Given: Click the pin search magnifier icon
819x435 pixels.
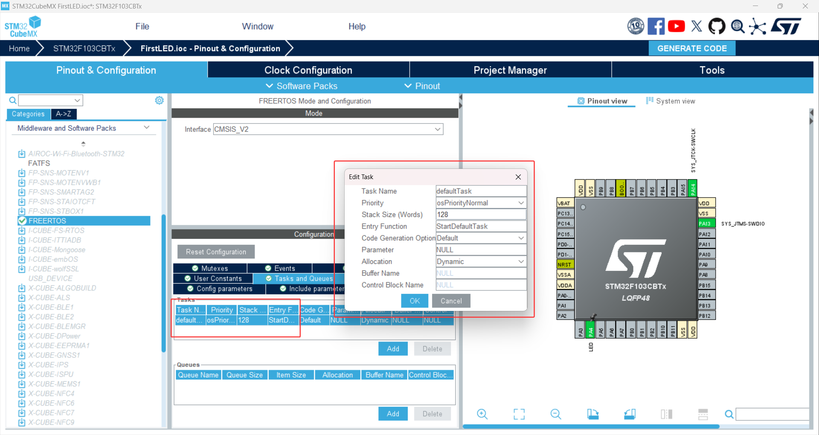Looking at the screenshot, I should coord(729,414).
